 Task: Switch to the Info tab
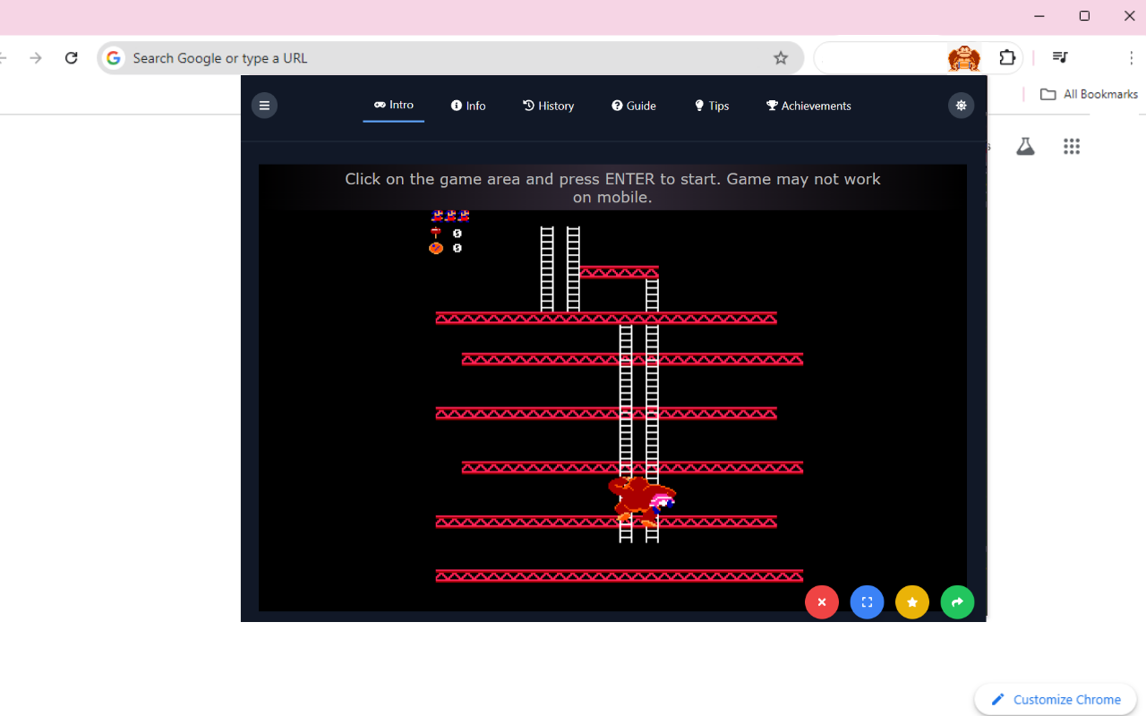click(467, 105)
